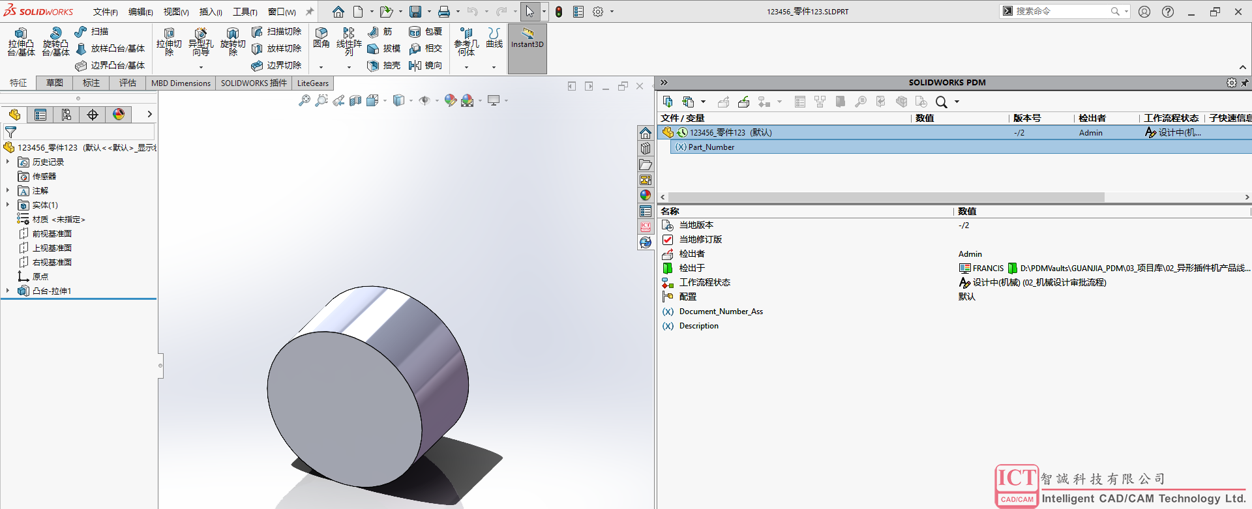Screen dimensions: 1252x509
Task: Click the search commands field (搜索命令)
Action: click(1063, 11)
